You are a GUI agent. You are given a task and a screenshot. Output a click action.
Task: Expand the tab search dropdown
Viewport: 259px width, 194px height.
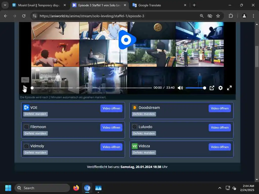(5, 5)
